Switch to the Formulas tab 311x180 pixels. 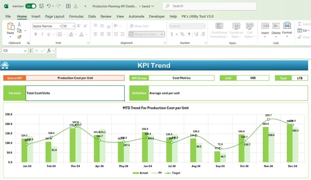coord(76,16)
